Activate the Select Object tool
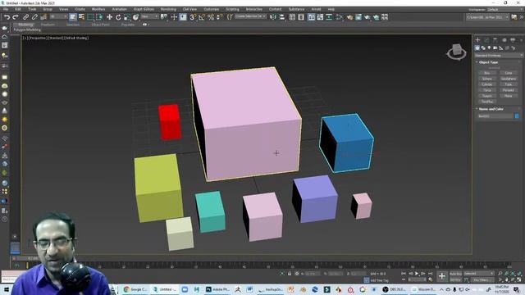This screenshot has width=525, height=295. (x=73, y=17)
